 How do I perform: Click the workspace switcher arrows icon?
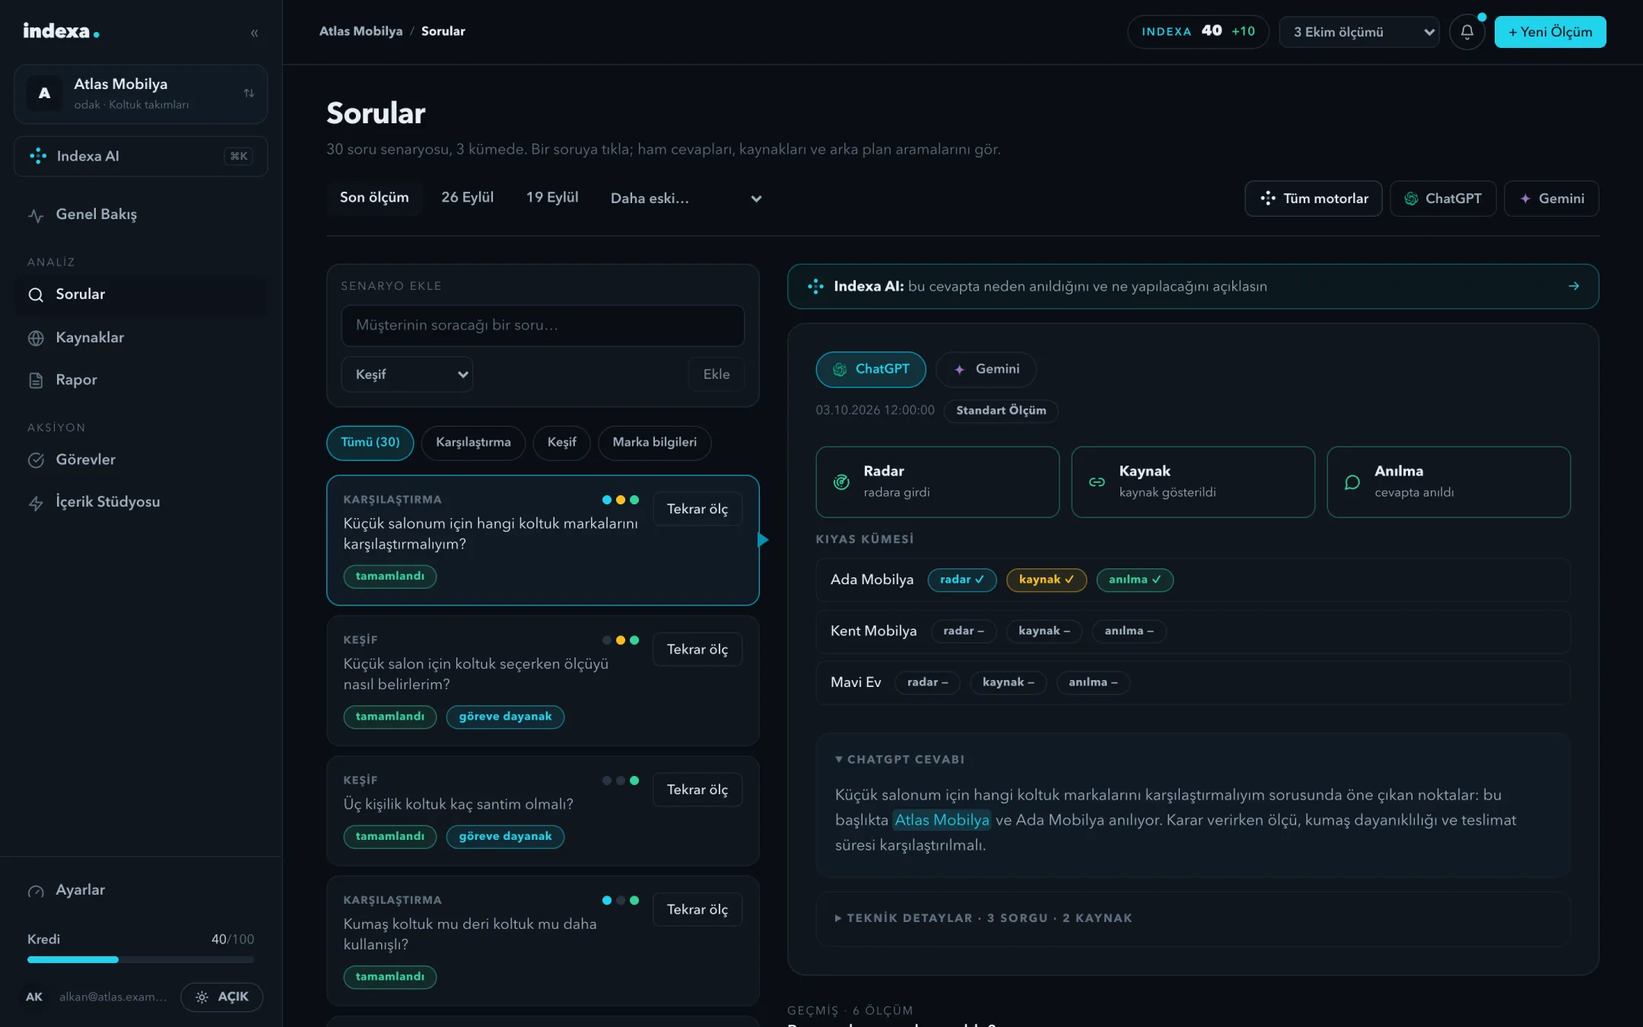point(249,93)
